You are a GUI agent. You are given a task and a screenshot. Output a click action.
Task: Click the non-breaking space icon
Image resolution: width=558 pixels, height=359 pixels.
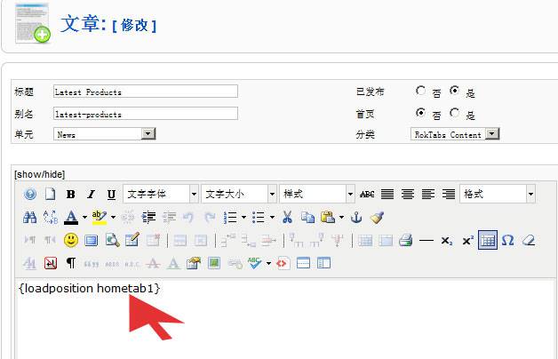coord(51,263)
